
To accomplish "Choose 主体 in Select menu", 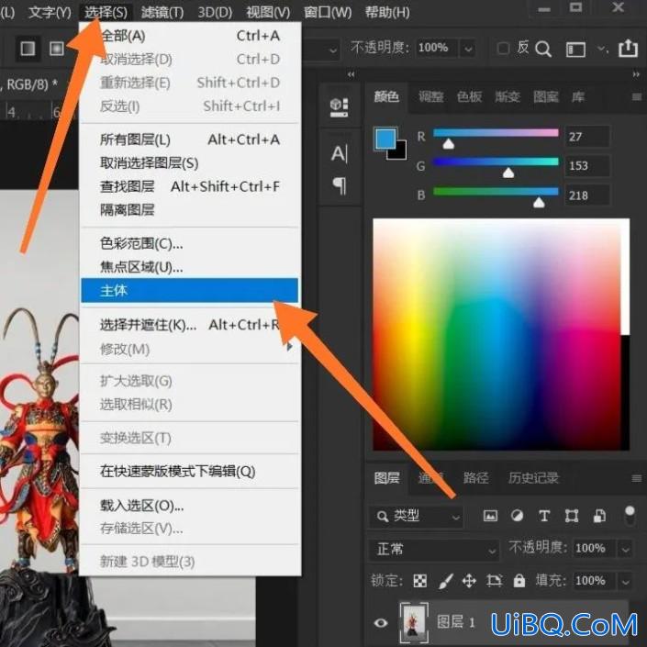I will point(189,291).
